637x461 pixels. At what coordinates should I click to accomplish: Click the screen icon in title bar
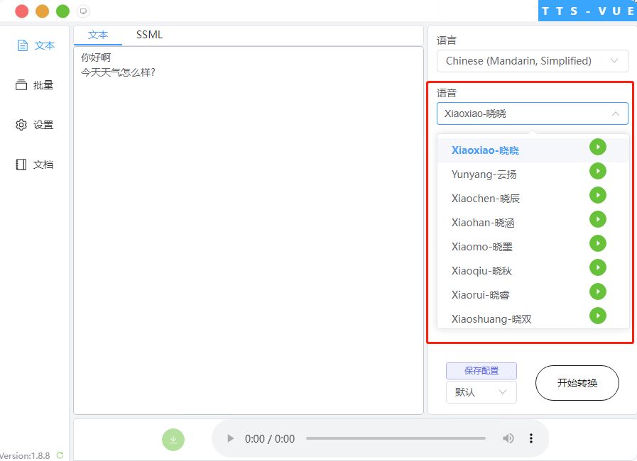pyautogui.click(x=83, y=11)
